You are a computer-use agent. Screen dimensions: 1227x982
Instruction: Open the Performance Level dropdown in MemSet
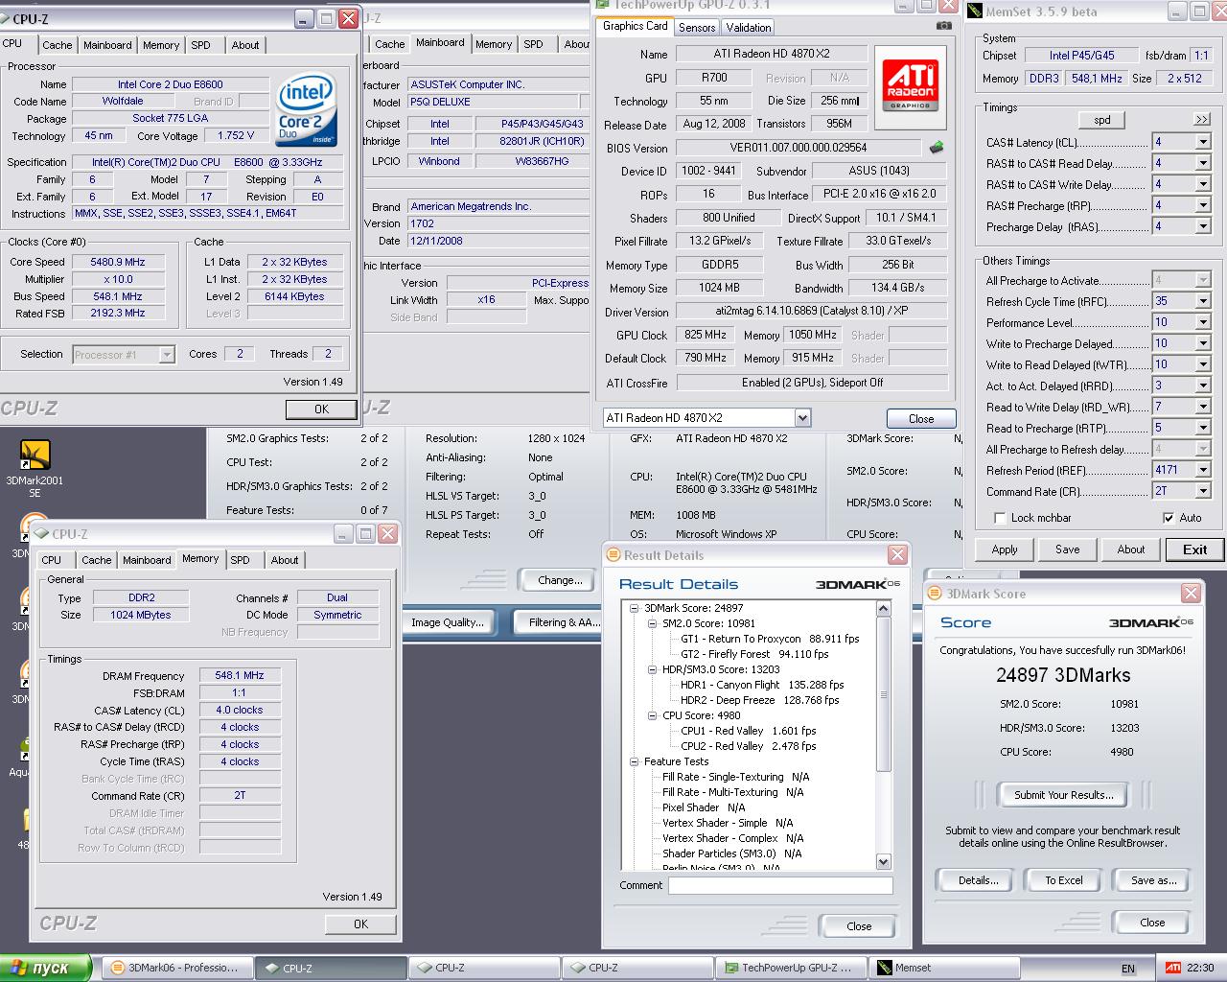click(1203, 322)
